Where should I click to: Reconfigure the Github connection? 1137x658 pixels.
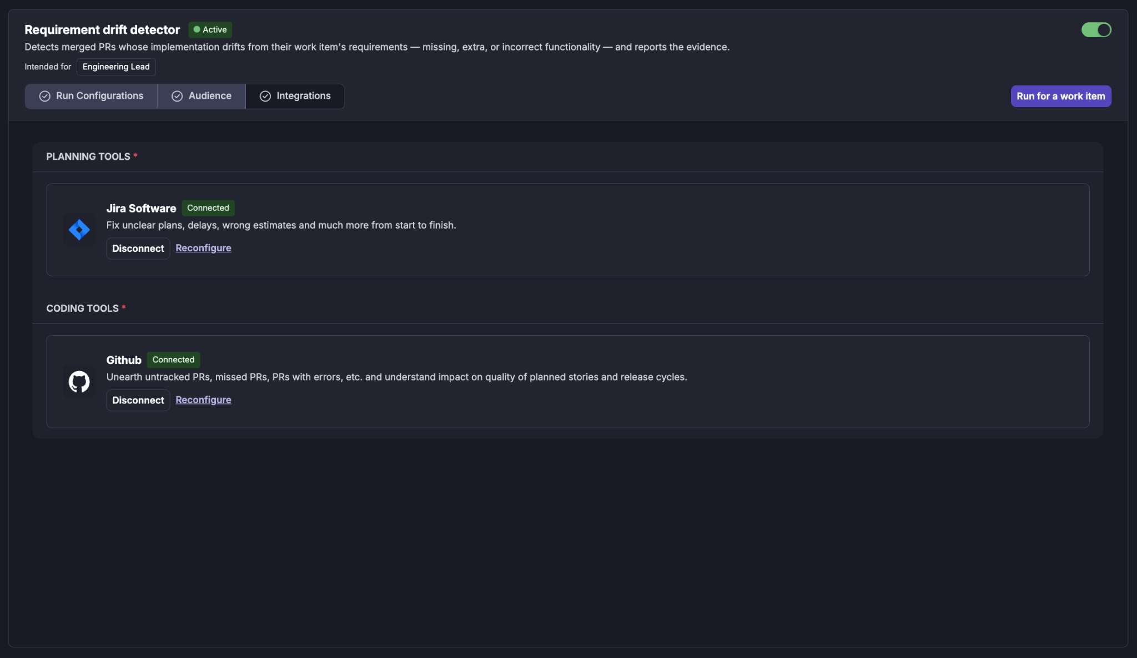(203, 400)
